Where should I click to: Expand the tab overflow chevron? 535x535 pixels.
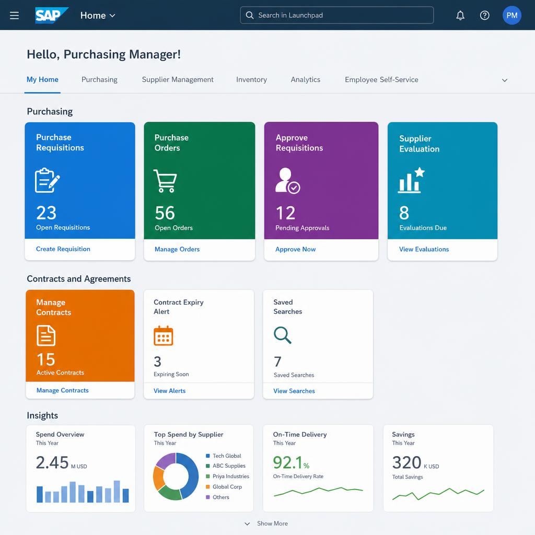point(505,80)
